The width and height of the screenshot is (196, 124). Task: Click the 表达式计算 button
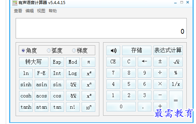coord(168,50)
